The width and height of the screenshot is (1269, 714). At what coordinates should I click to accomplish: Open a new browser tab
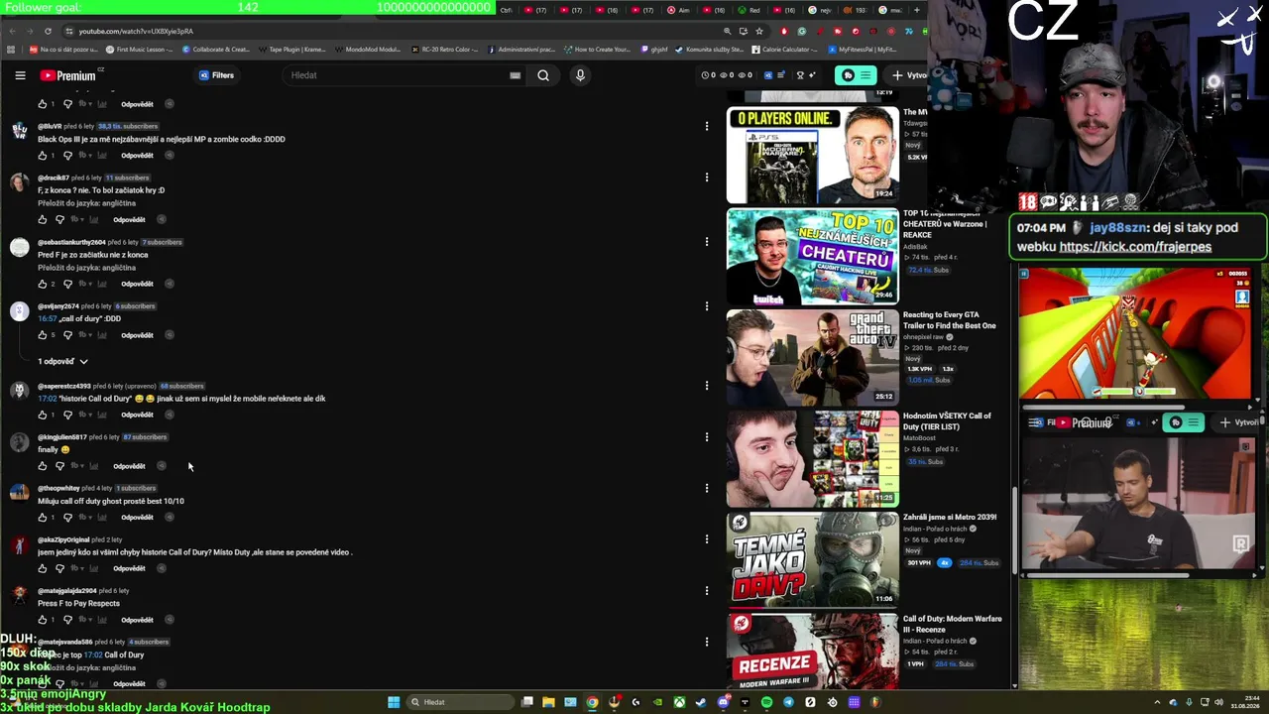[x=916, y=10]
